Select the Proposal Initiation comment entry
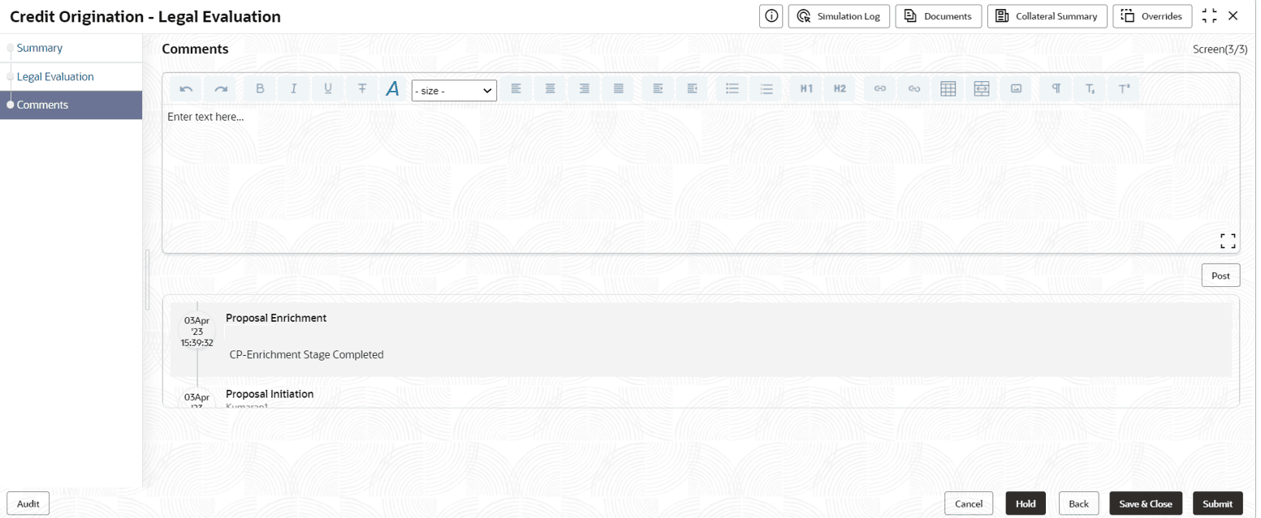 click(x=270, y=394)
